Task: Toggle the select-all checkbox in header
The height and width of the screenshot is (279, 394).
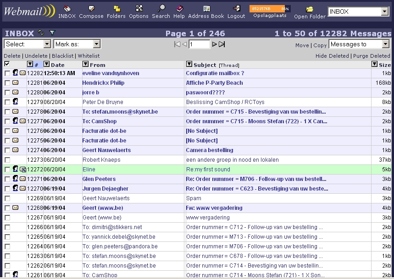Action: coord(7,64)
